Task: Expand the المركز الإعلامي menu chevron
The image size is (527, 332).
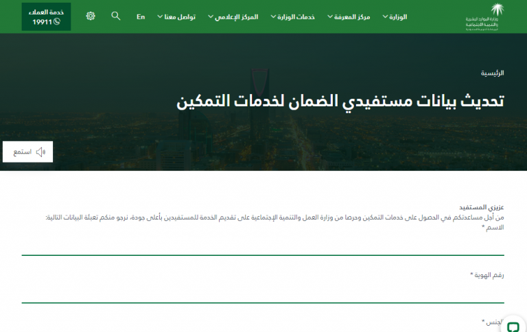Action: click(211, 16)
